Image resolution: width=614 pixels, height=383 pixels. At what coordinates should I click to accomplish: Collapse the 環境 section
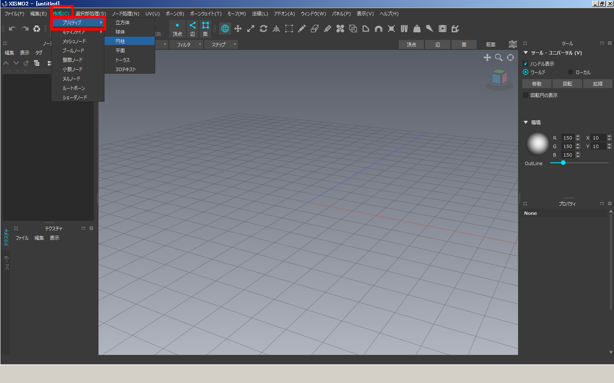(526, 123)
